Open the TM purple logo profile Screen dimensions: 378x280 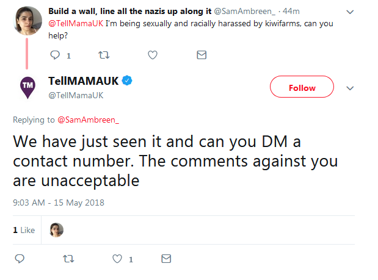tap(27, 87)
